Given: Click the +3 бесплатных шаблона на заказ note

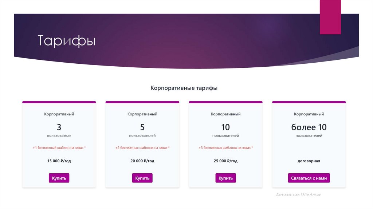Looking at the screenshot, I should 225,148.
